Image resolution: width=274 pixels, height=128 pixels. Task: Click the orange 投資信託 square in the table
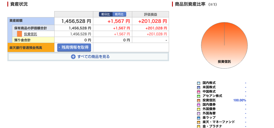[19, 34]
